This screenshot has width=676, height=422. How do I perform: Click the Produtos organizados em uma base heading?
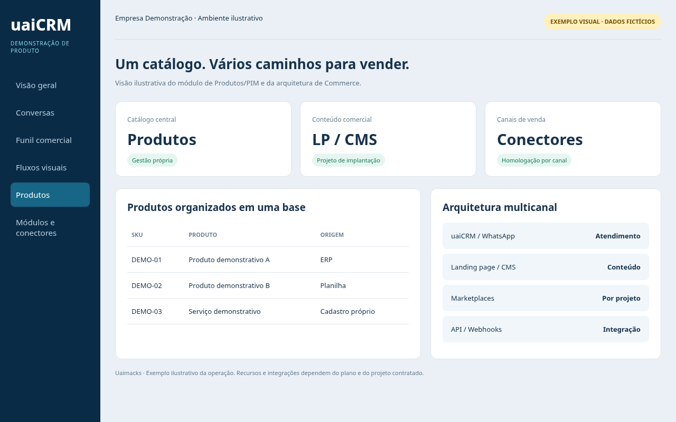(x=217, y=207)
